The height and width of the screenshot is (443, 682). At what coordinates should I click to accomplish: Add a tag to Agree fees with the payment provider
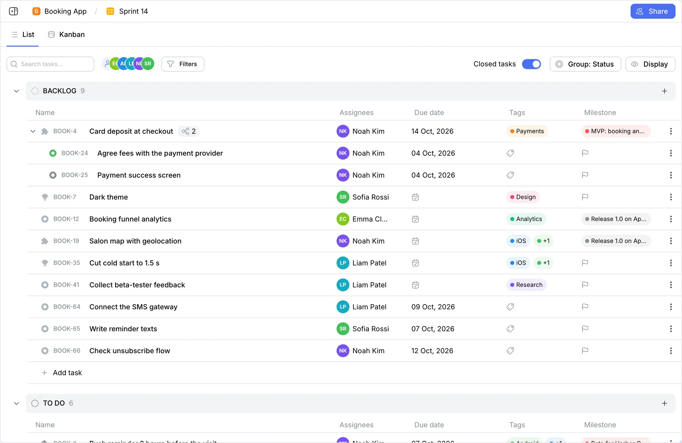click(510, 153)
